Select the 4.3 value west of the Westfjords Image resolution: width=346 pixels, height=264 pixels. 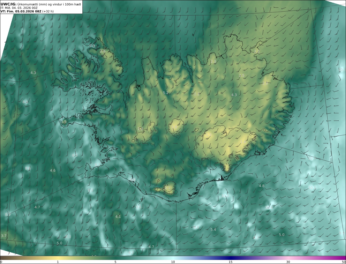[x=33, y=73]
